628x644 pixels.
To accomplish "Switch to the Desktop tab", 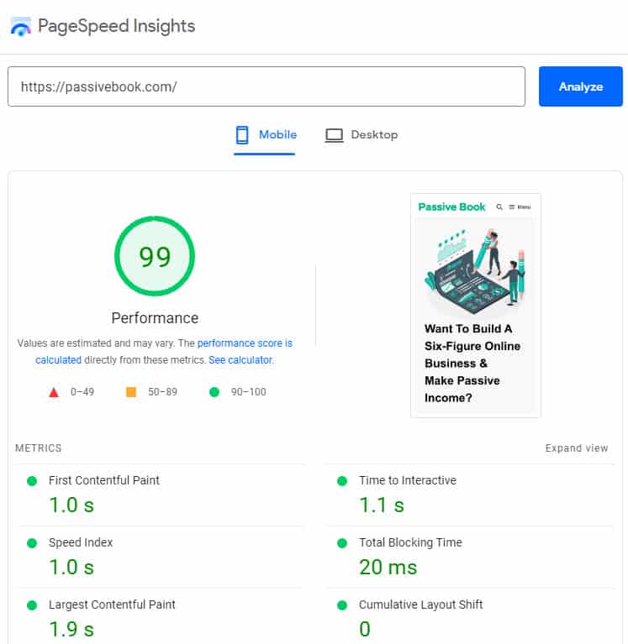I will click(x=361, y=135).
